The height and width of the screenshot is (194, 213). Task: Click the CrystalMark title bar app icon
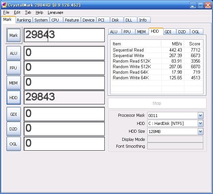(x=4, y=5)
